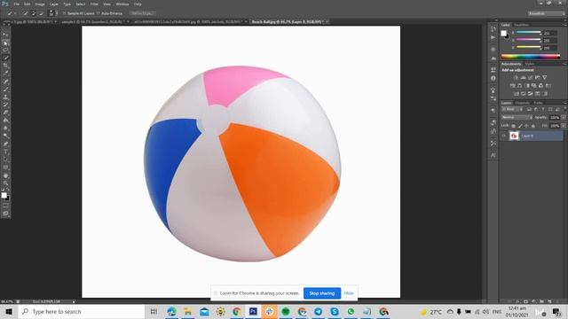Open the Fill slider dropdown arrow

564,126
